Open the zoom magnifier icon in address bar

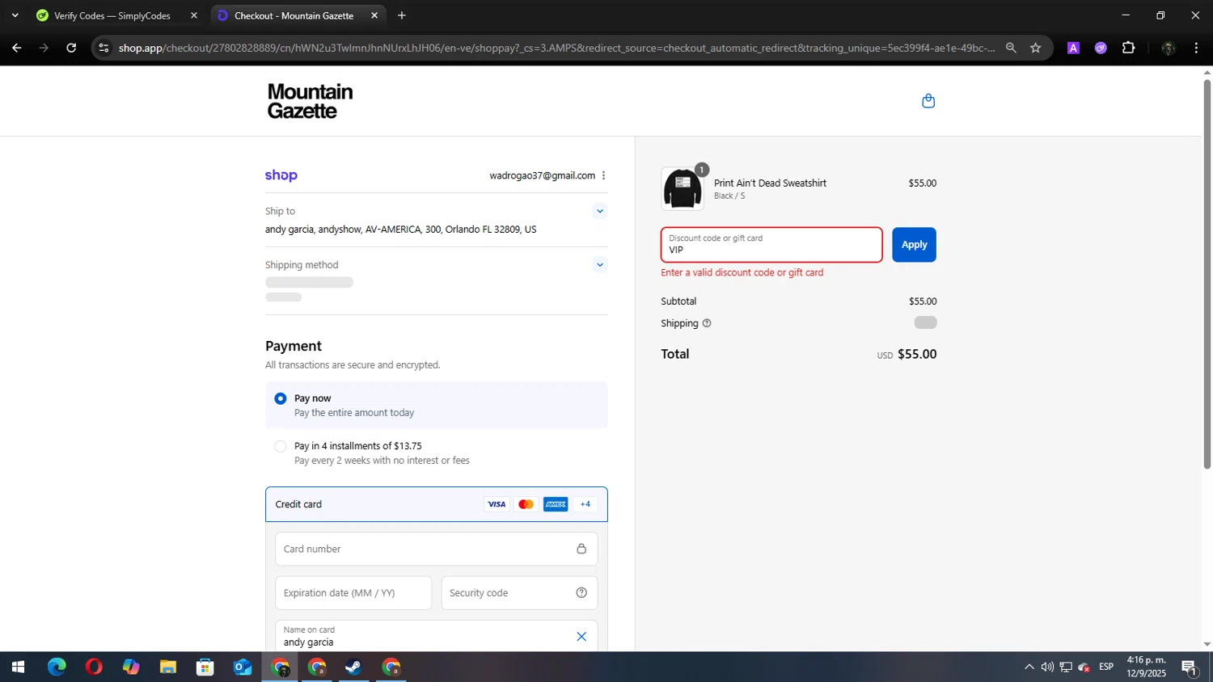point(1011,48)
